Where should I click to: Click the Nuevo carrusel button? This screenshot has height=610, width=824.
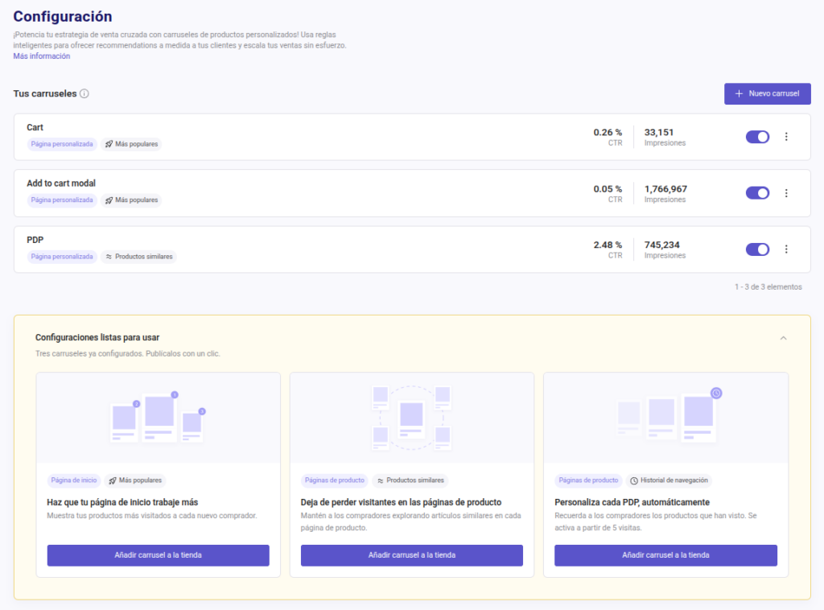pos(767,93)
